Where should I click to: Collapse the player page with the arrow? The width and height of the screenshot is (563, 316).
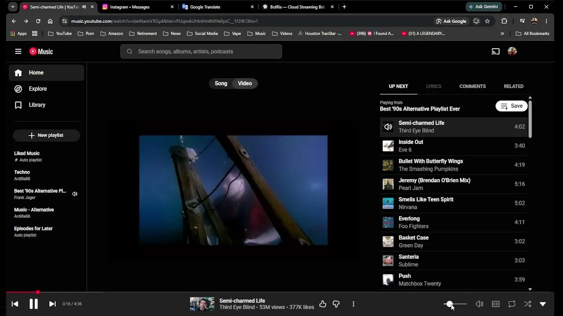pos(543,304)
